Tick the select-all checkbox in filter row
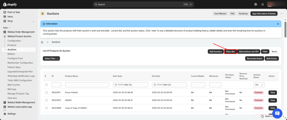Screen dimensions: 287x120 46,85
